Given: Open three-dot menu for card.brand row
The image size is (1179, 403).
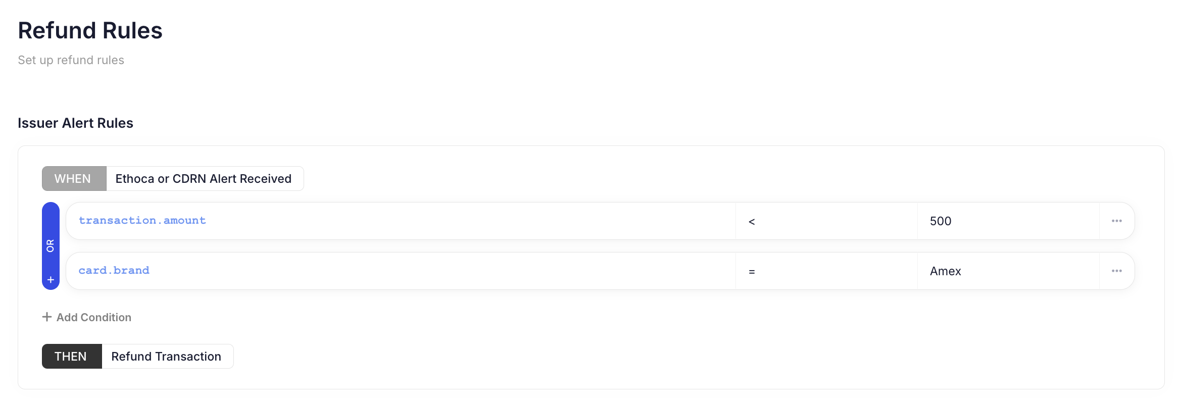Looking at the screenshot, I should click(x=1116, y=271).
